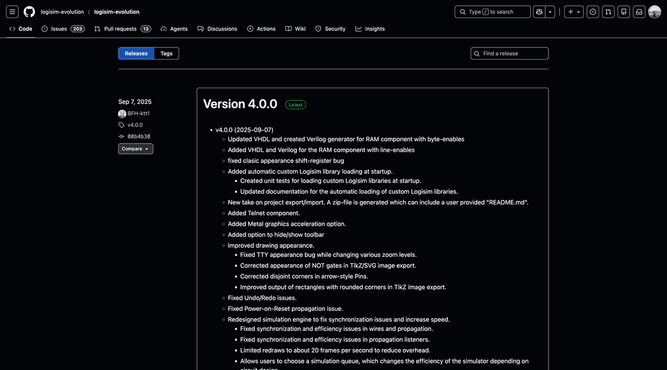Open the Copilot chat icon
Image resolution: width=667 pixels, height=370 pixels.
click(539, 12)
